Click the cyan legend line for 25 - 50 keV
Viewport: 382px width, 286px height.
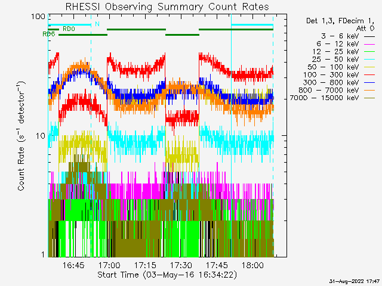(369, 60)
